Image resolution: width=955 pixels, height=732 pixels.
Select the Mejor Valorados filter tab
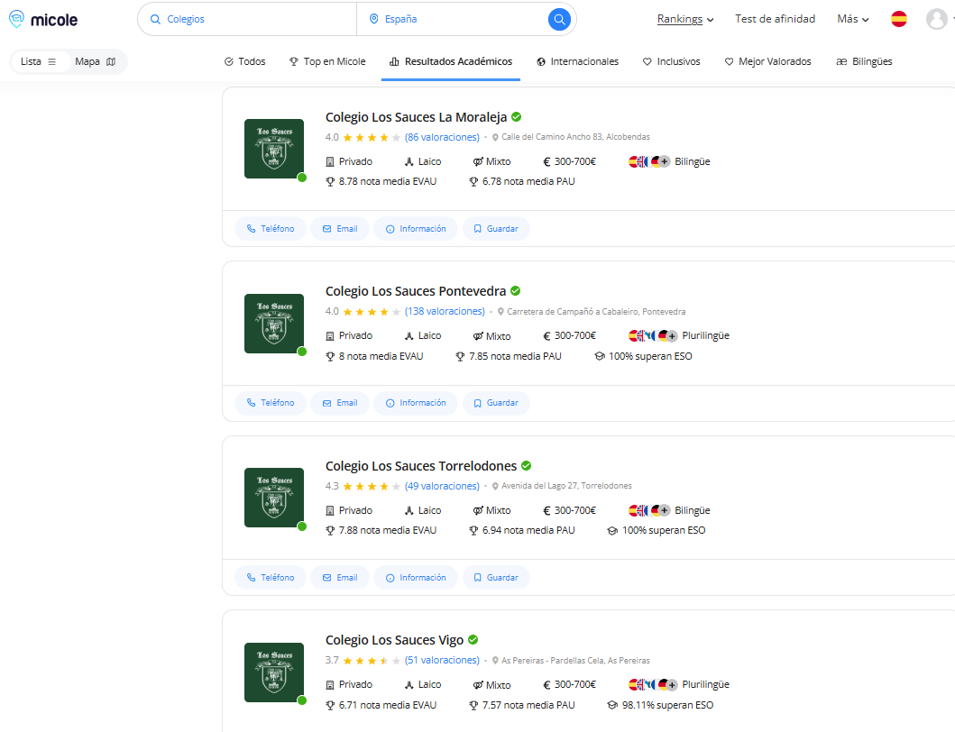pos(767,61)
